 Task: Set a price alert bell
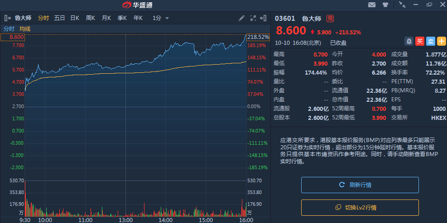pos(409,41)
